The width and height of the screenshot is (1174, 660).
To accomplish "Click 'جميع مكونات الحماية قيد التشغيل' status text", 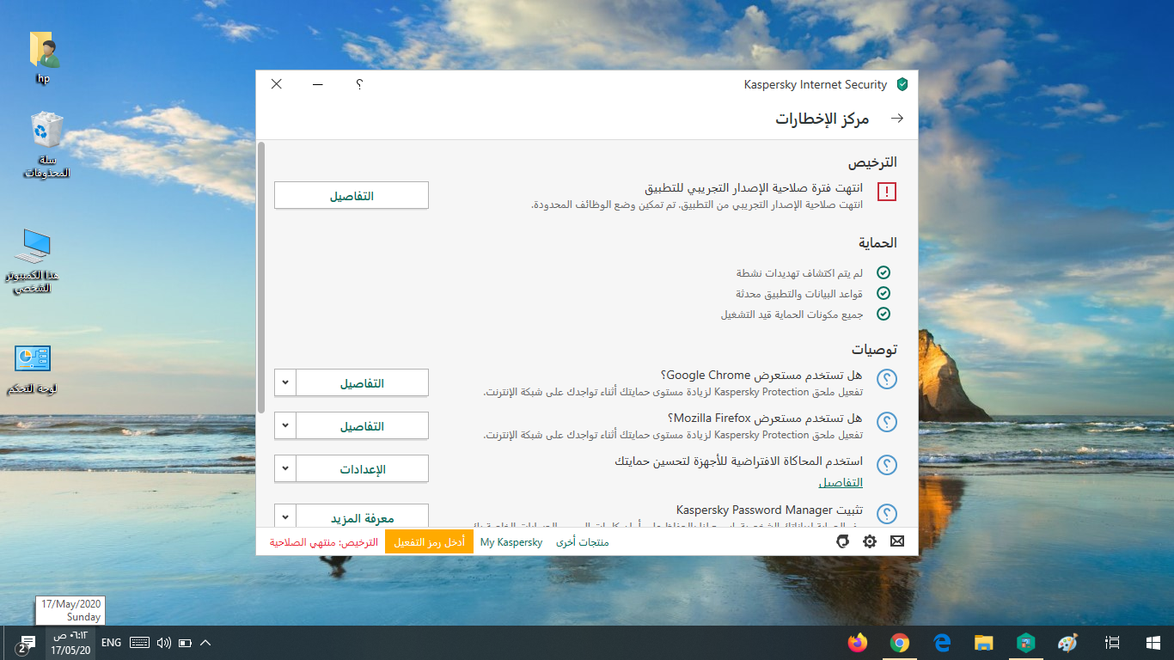I will [x=792, y=314].
